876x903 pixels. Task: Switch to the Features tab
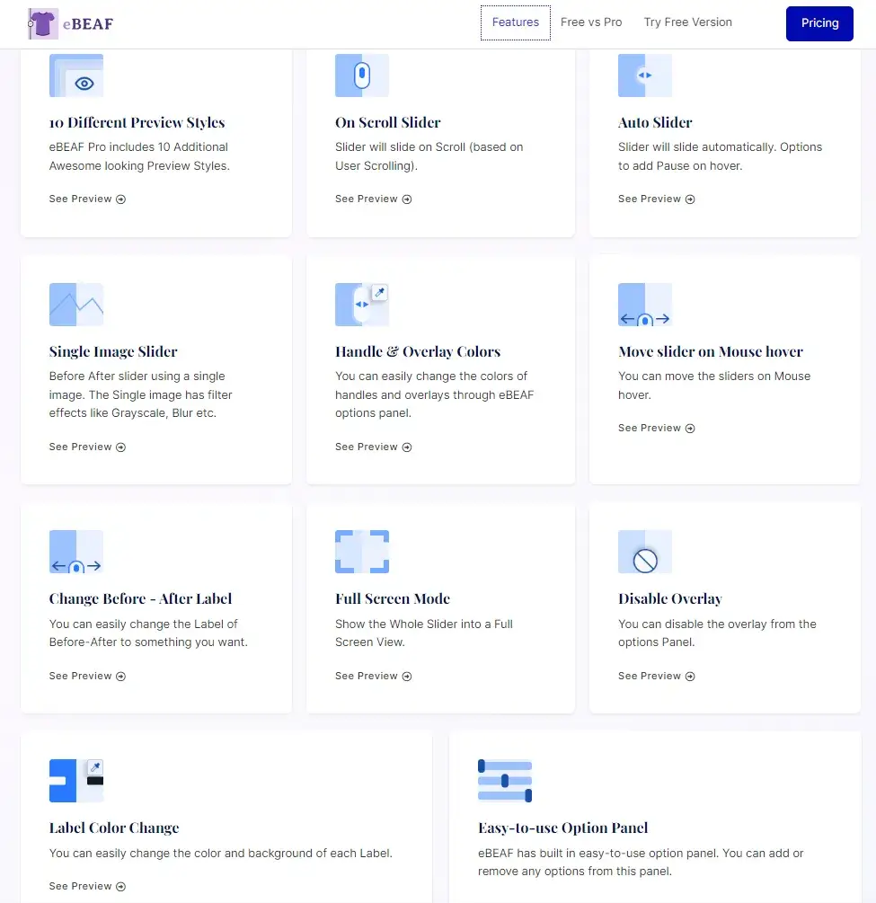pos(515,22)
